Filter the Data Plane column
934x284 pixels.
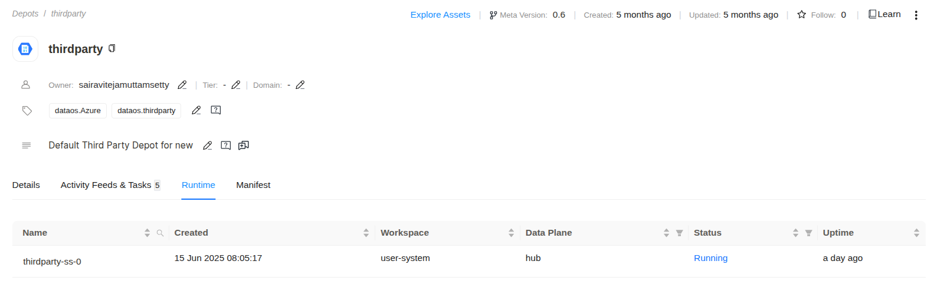[x=679, y=233]
